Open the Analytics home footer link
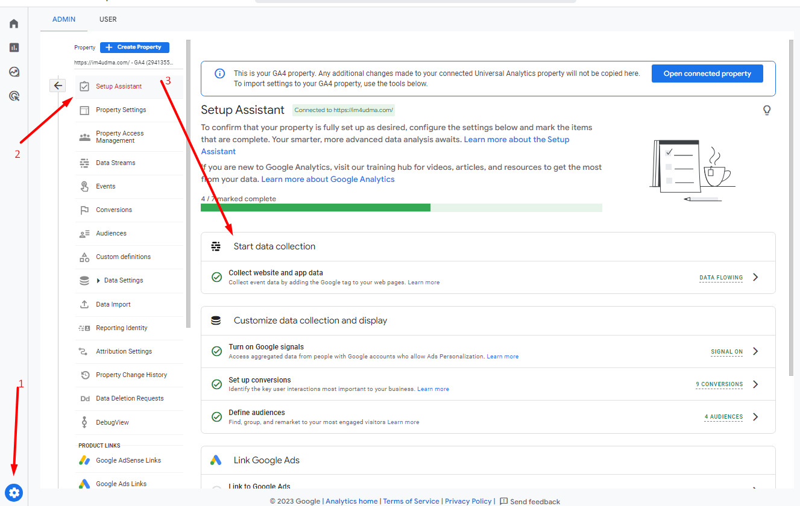Image resolution: width=800 pixels, height=506 pixels. coord(351,501)
